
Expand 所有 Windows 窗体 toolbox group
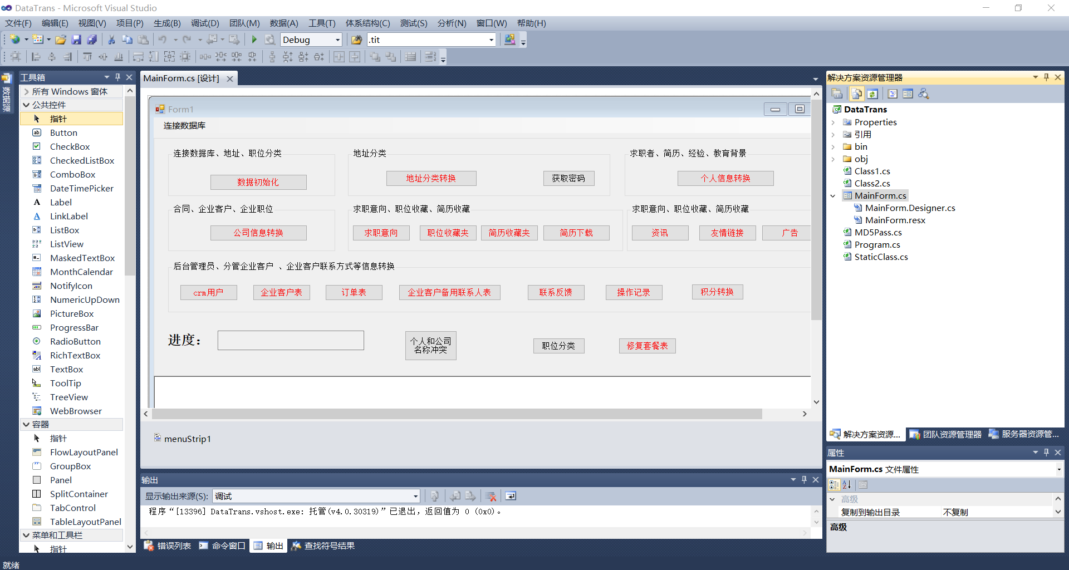pos(26,91)
